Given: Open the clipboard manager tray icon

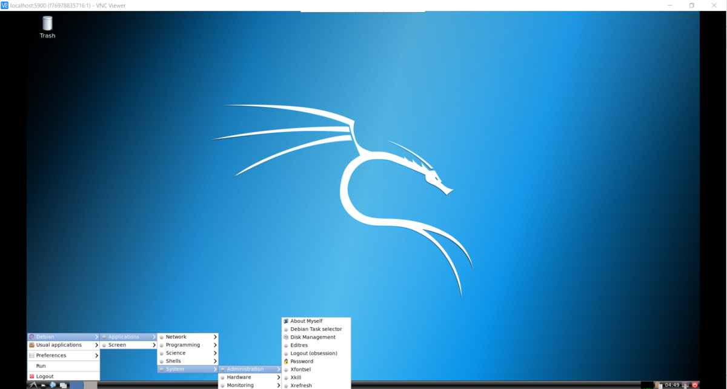Looking at the screenshot, I should [x=659, y=385].
